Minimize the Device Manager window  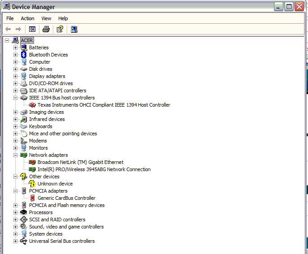pos(278,7)
